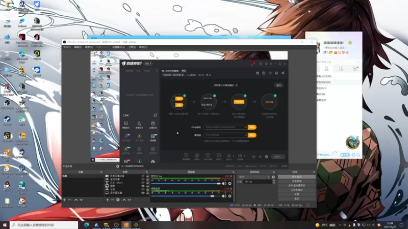Move scene down in the Scenes panel
Viewport: 408px width, 229px height.
[81, 200]
